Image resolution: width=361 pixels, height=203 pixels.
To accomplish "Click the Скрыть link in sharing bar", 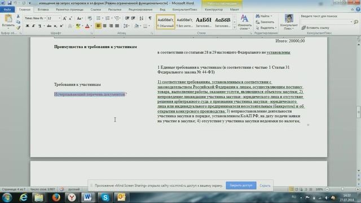I will click(265, 186).
